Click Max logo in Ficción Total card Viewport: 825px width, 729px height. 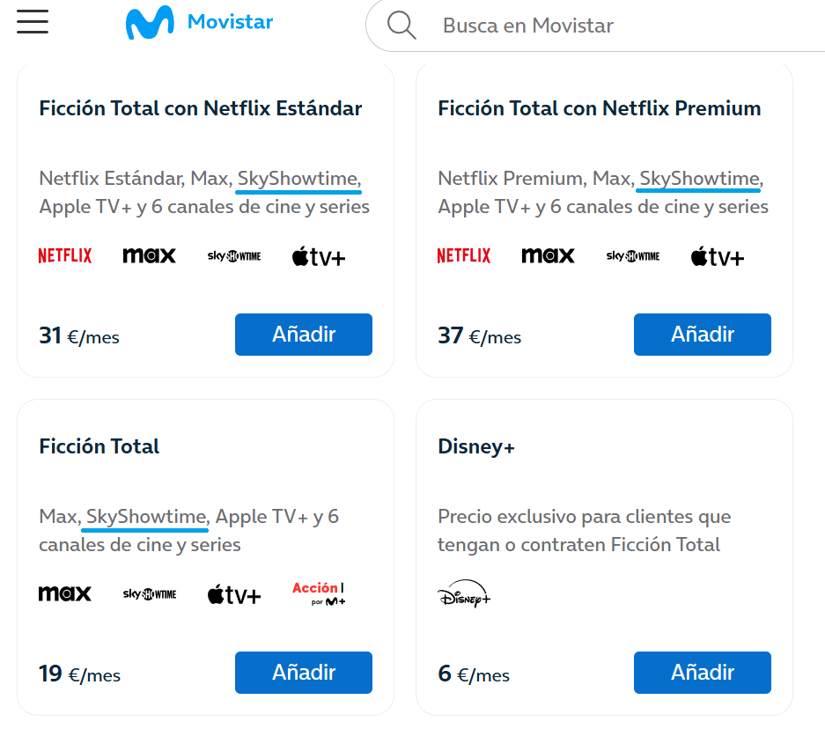pyautogui.click(x=65, y=594)
